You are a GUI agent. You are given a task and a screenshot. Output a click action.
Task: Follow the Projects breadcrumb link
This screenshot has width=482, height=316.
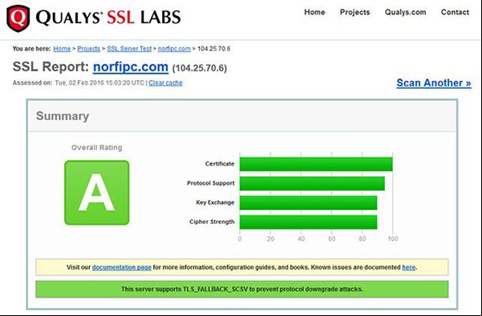click(x=88, y=49)
